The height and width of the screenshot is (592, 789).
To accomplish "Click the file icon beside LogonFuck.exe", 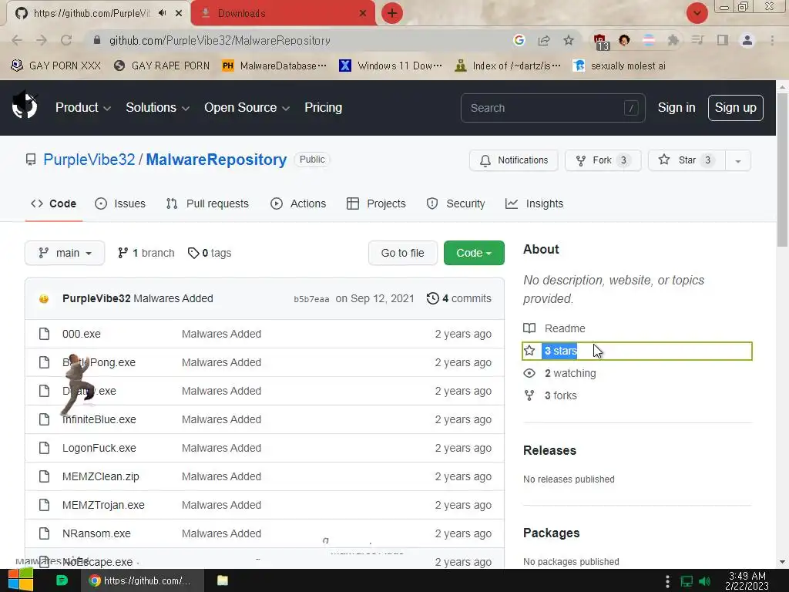I will tap(44, 448).
